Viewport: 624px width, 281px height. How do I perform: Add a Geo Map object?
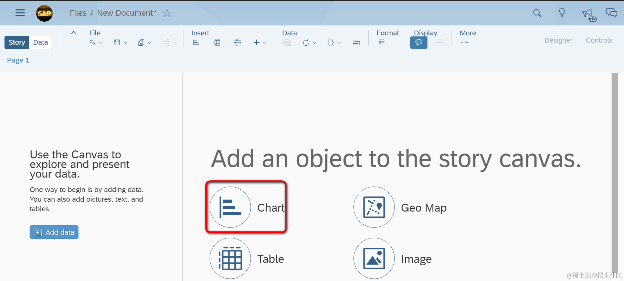pyautogui.click(x=374, y=207)
